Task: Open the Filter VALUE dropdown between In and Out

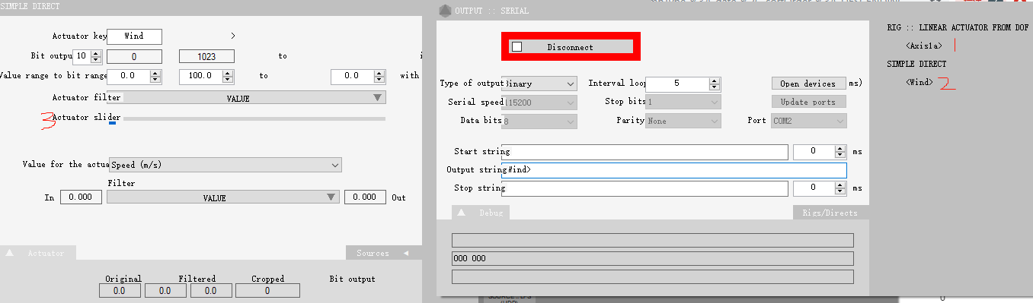Action: [x=223, y=197]
